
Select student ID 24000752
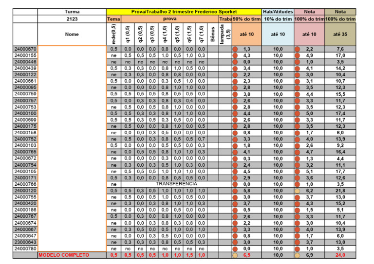(25, 139)
